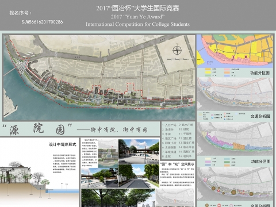Screen dimensions: 276x207
Task: Click the compass rose on the master plan
Action: tap(177, 51)
